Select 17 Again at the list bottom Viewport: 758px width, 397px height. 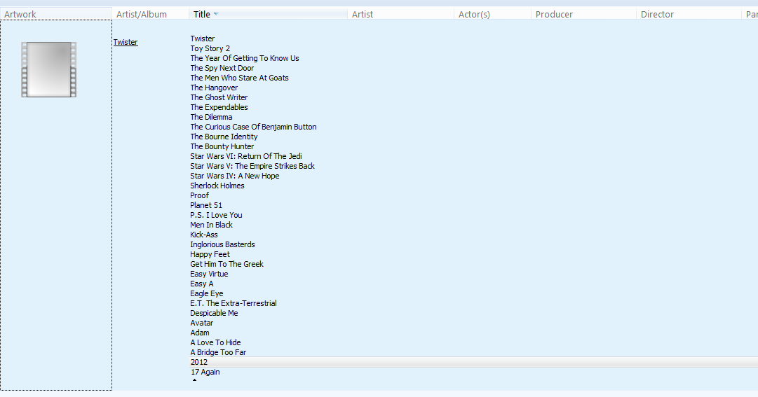pyautogui.click(x=205, y=372)
